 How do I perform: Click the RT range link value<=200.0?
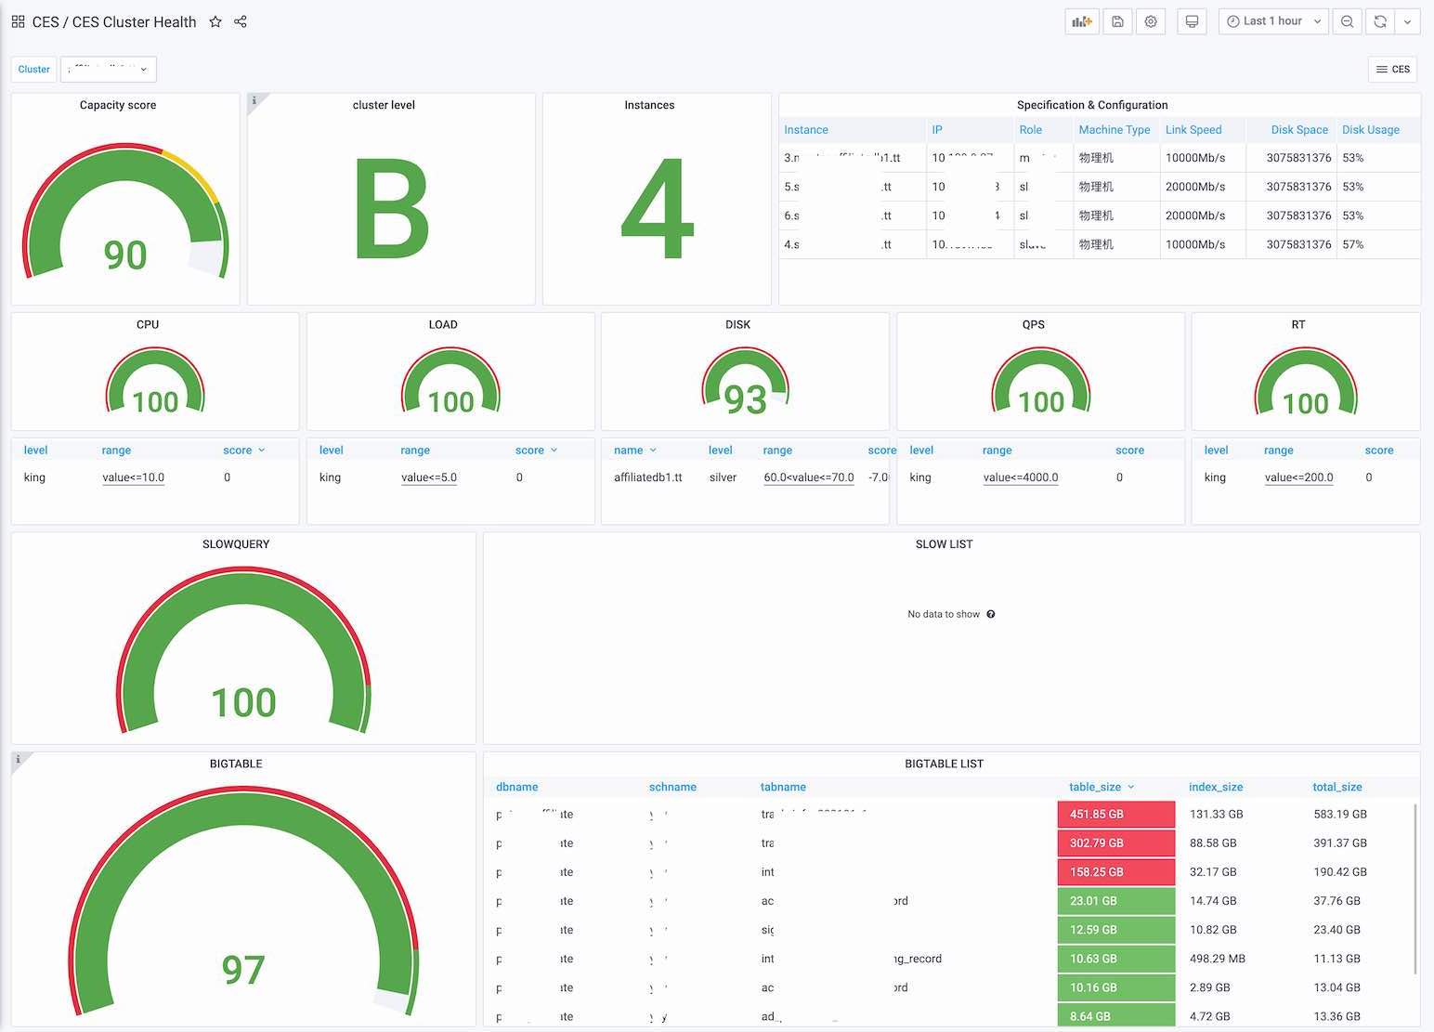(1298, 477)
